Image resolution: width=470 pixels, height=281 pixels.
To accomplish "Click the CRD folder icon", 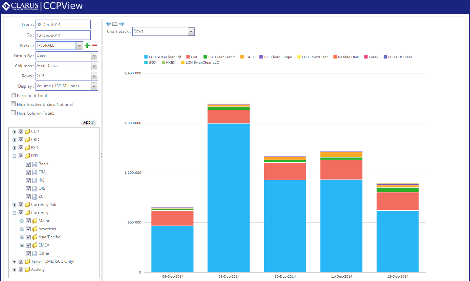I will pyautogui.click(x=27, y=140).
